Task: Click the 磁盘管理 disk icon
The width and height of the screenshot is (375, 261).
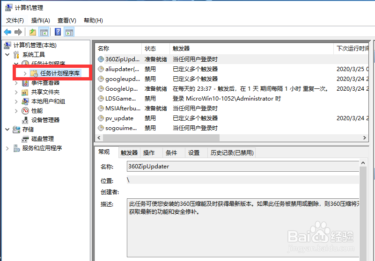Action: pyautogui.click(x=25, y=139)
